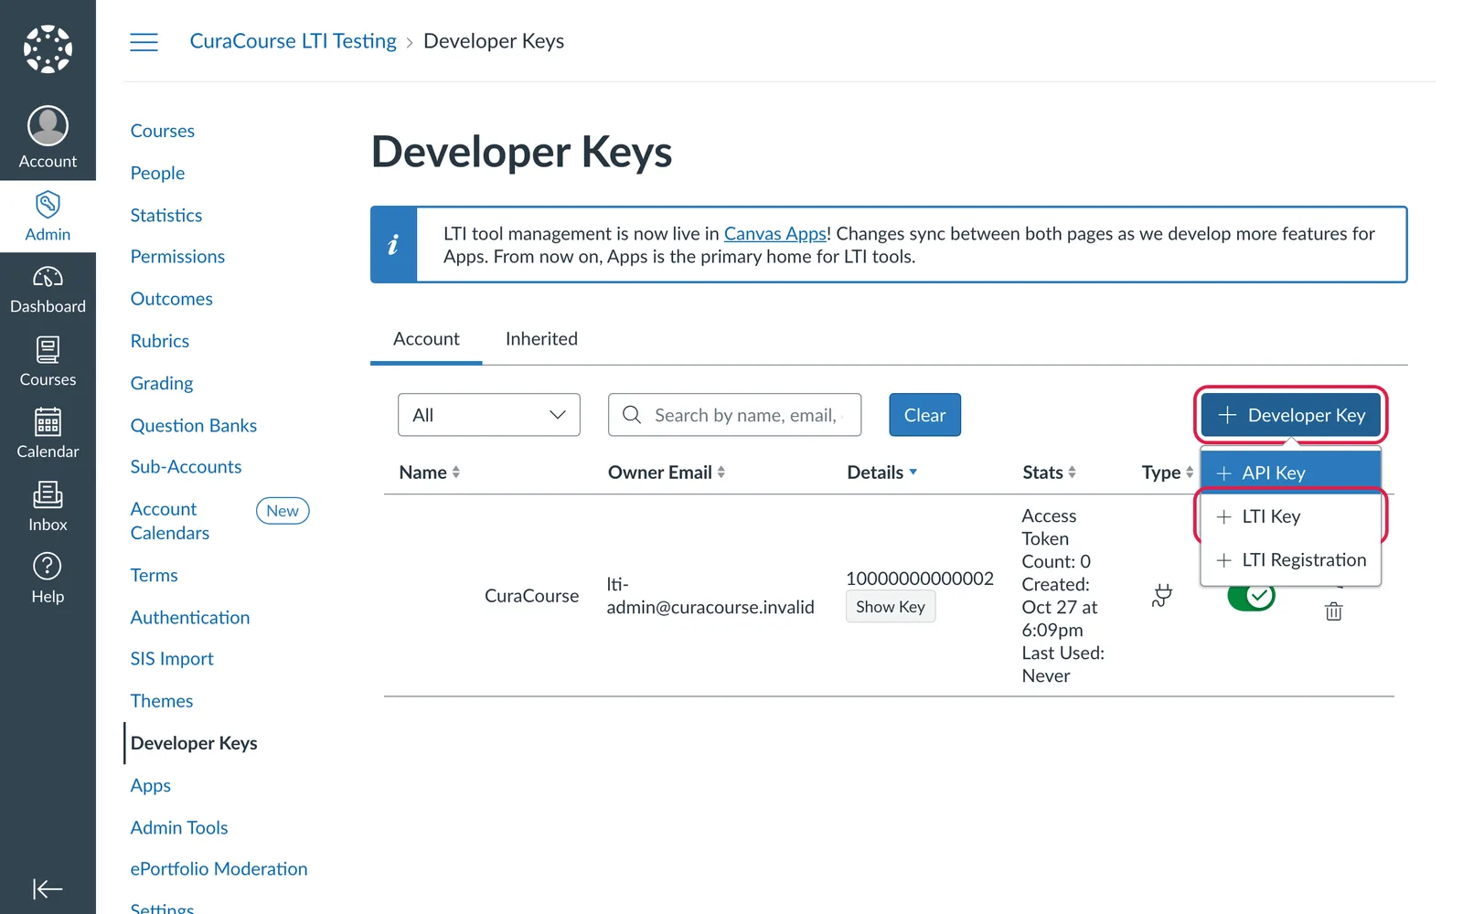Open the Account Calendars link
This screenshot has height=914, width=1463.
click(170, 521)
